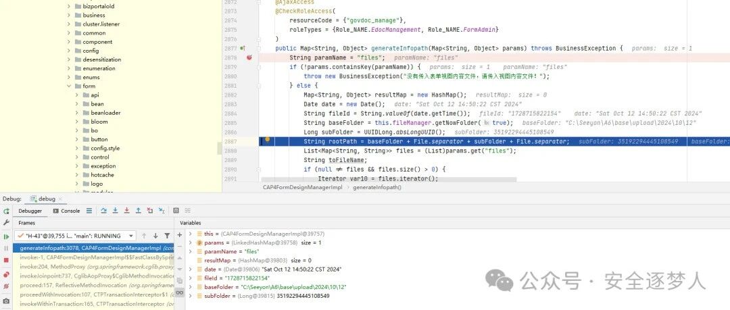Select the cluster.listener folder
730x310 pixels.
[x=101, y=24]
